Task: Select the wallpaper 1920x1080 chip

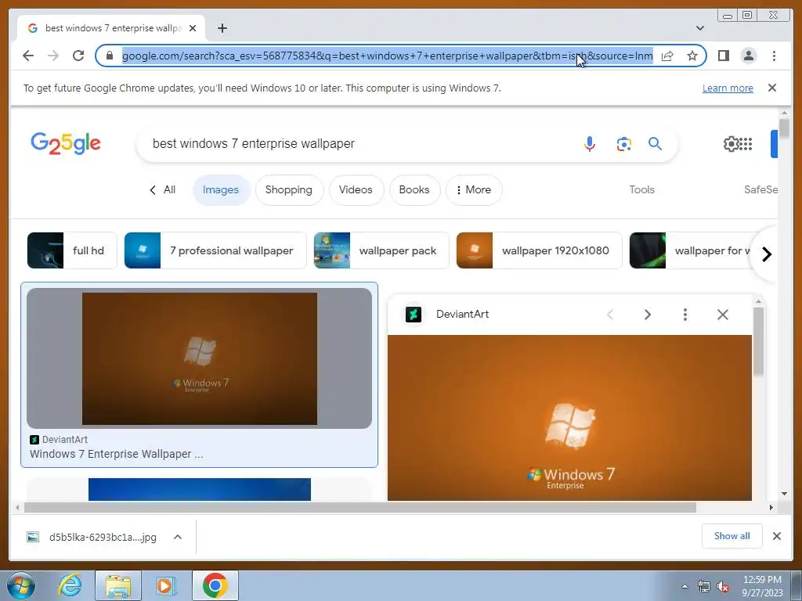Action: click(x=539, y=250)
